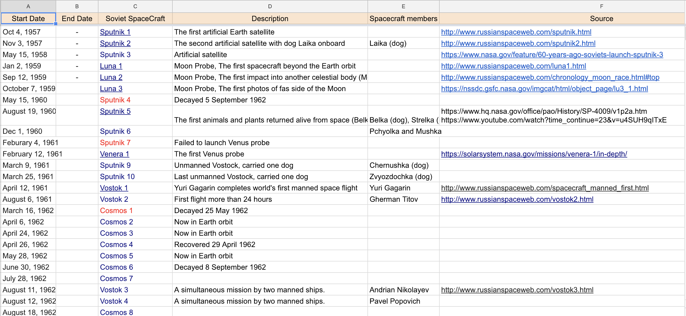
Task: Open the Sputnik 1 spacecraft link
Action: 115,32
